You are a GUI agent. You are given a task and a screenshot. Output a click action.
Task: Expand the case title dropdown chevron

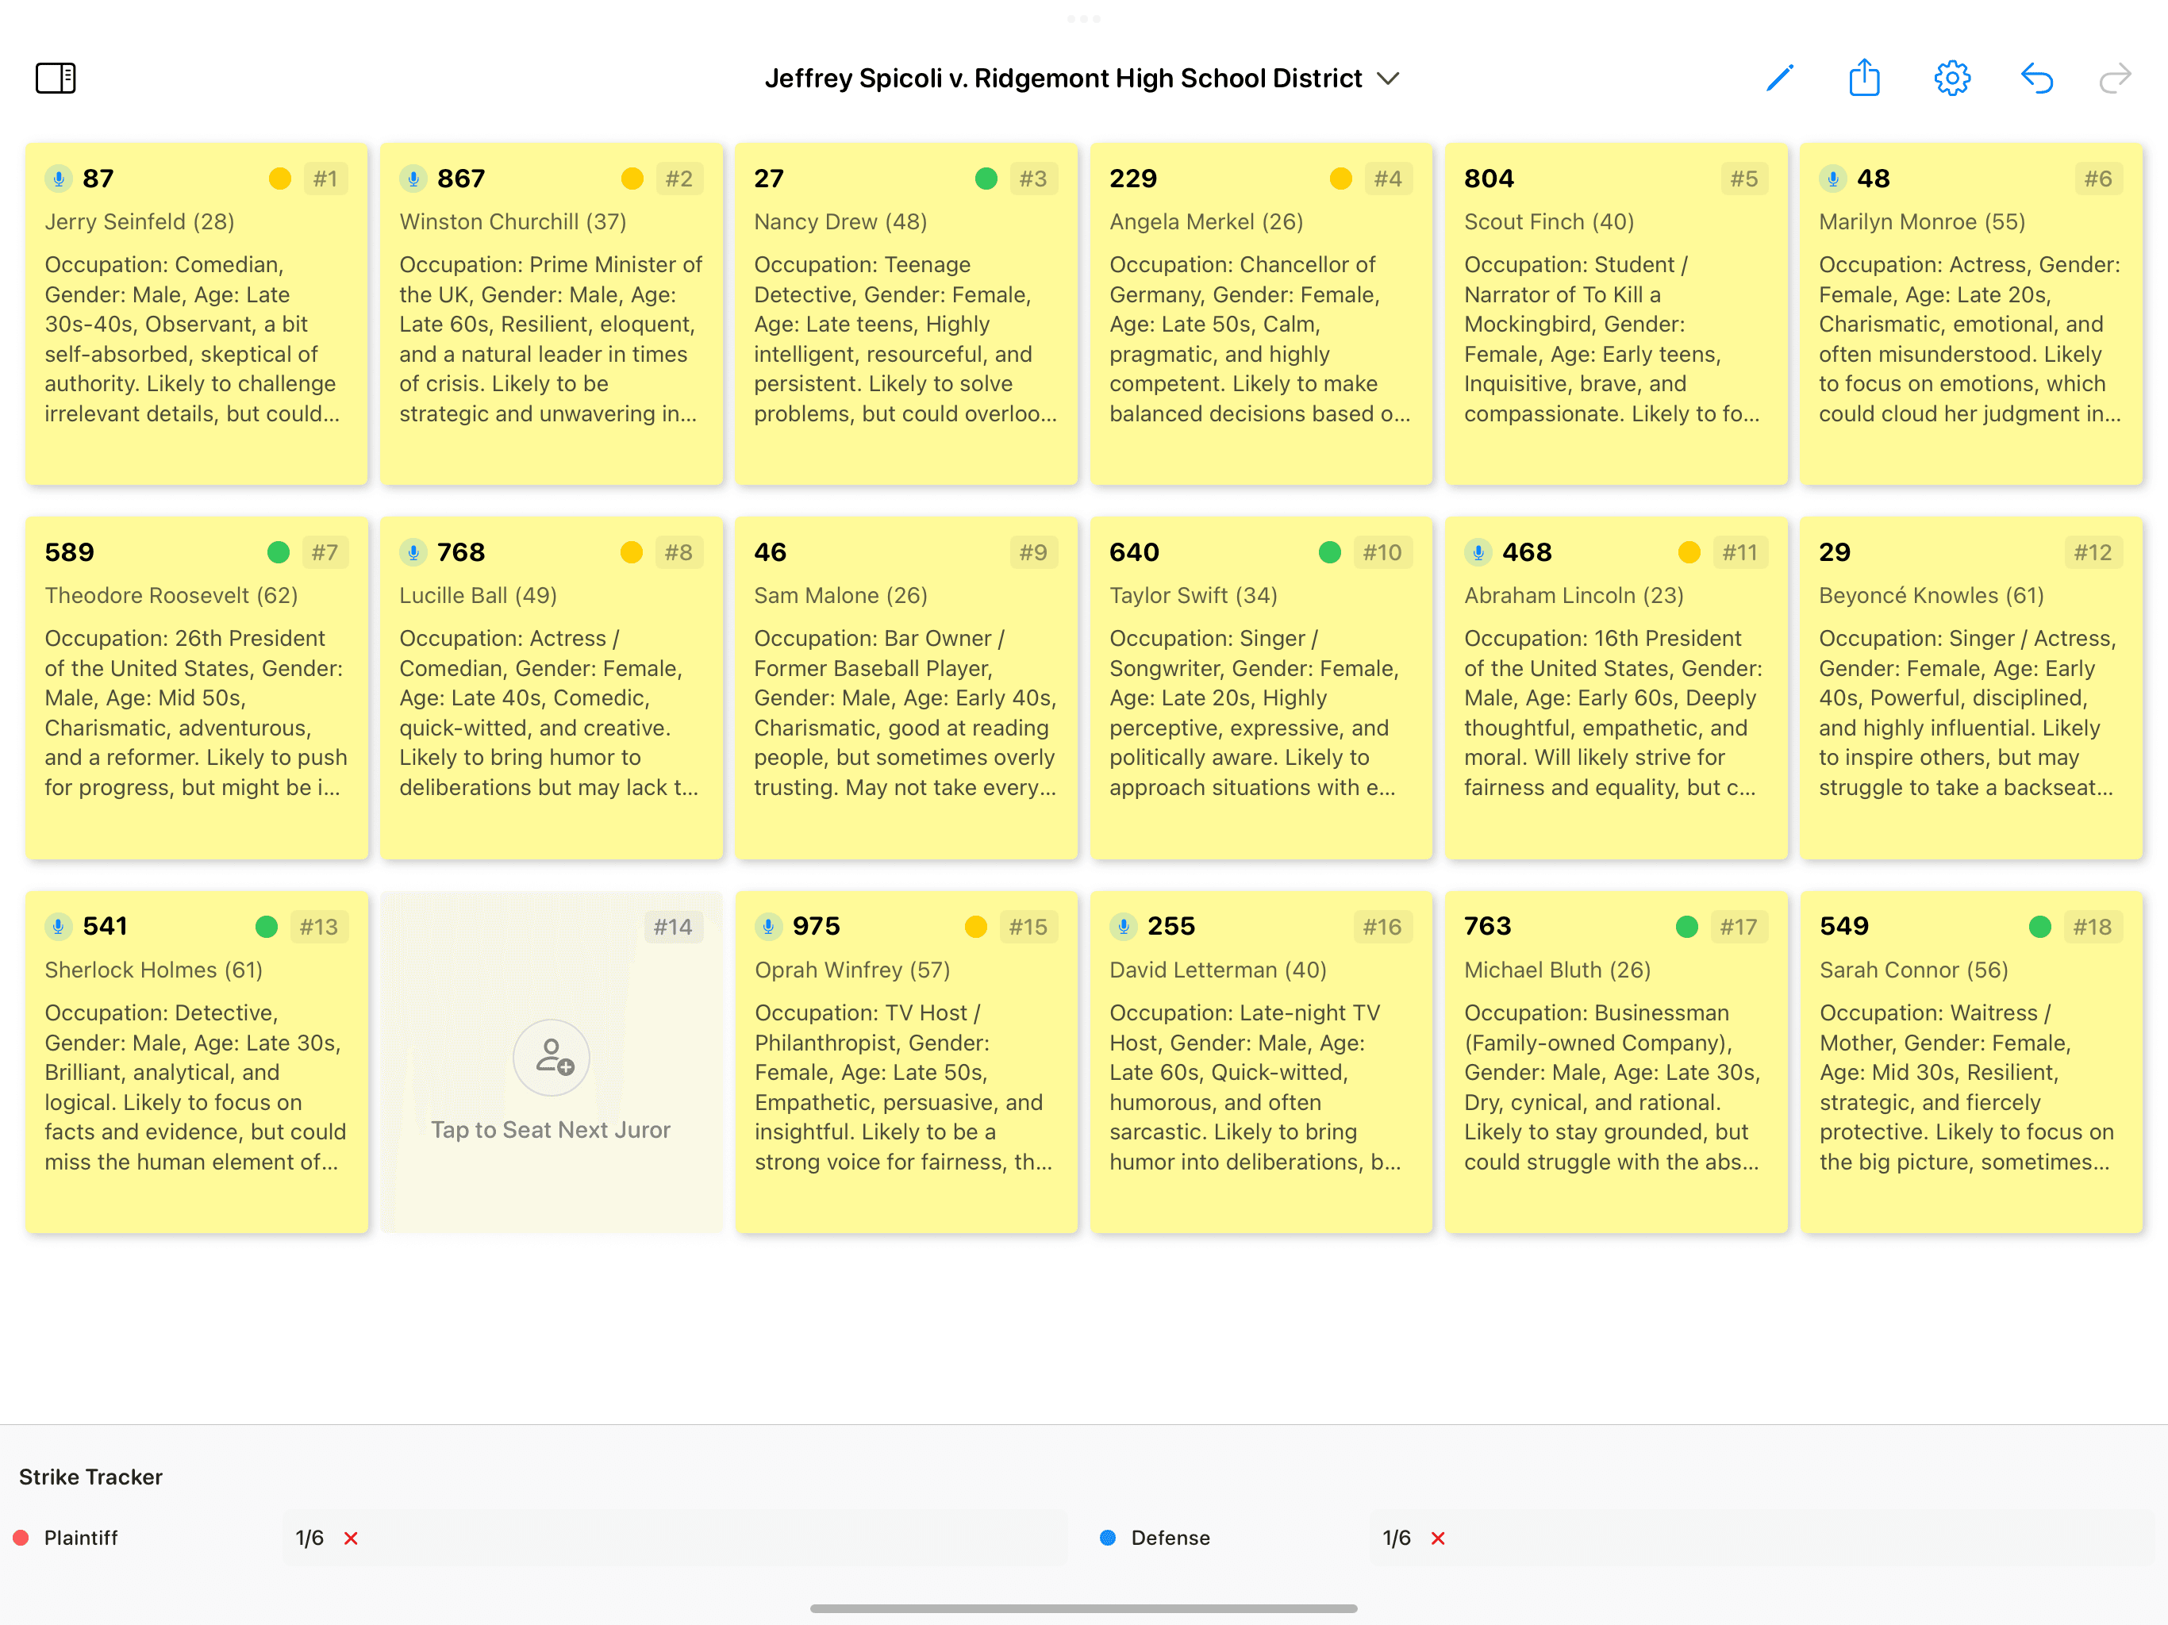coord(1388,79)
